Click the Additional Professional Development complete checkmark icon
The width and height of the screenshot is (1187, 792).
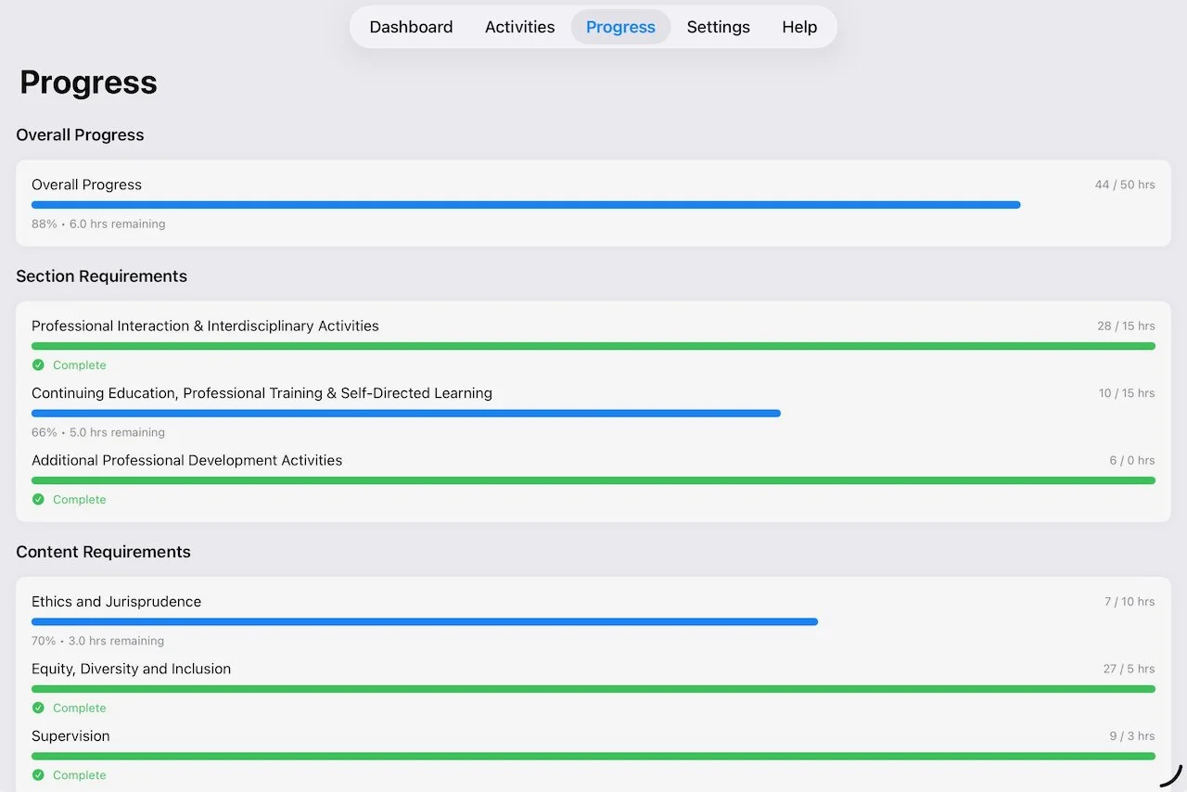[x=38, y=499]
